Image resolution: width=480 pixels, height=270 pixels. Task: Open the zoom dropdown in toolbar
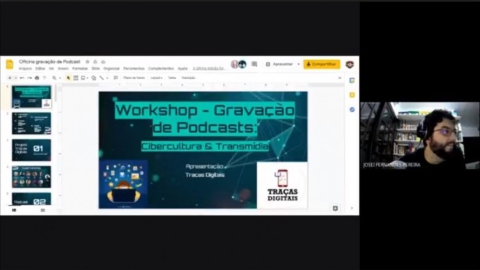click(56, 78)
